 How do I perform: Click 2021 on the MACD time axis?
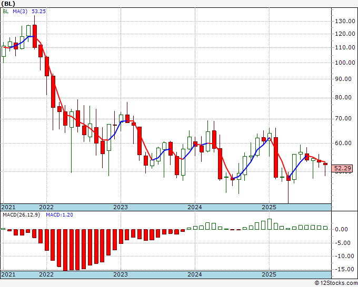(8, 274)
